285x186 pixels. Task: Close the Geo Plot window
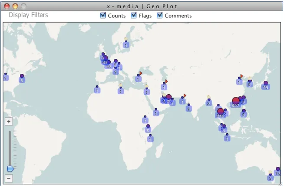coord(7,6)
